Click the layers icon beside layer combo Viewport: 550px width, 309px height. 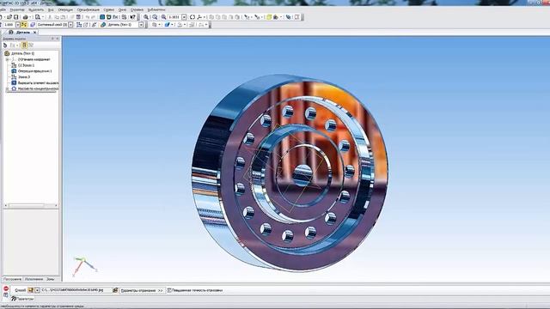click(x=33, y=25)
